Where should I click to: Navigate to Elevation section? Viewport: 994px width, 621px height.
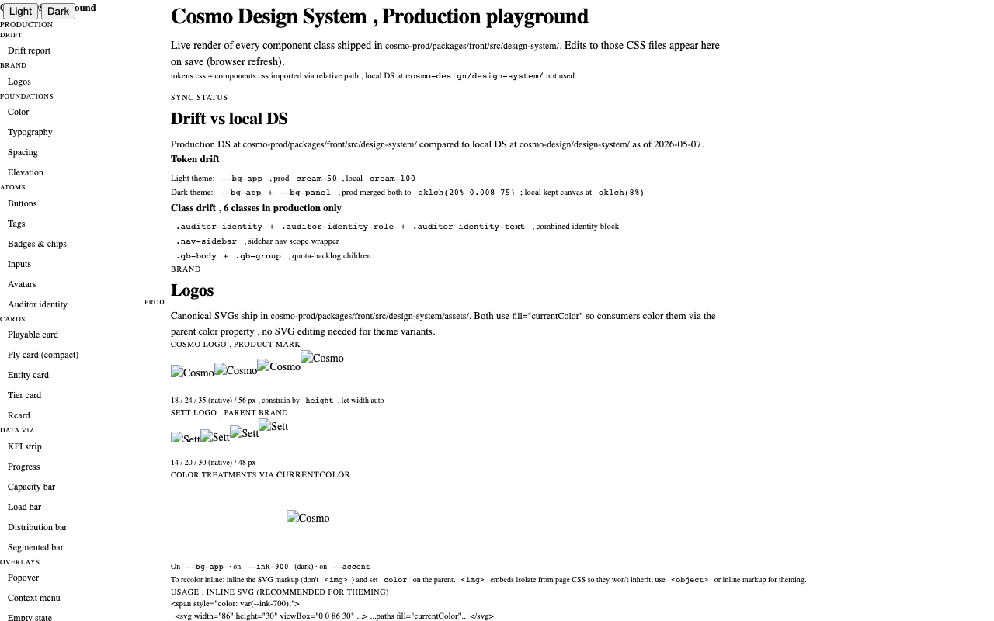click(26, 172)
